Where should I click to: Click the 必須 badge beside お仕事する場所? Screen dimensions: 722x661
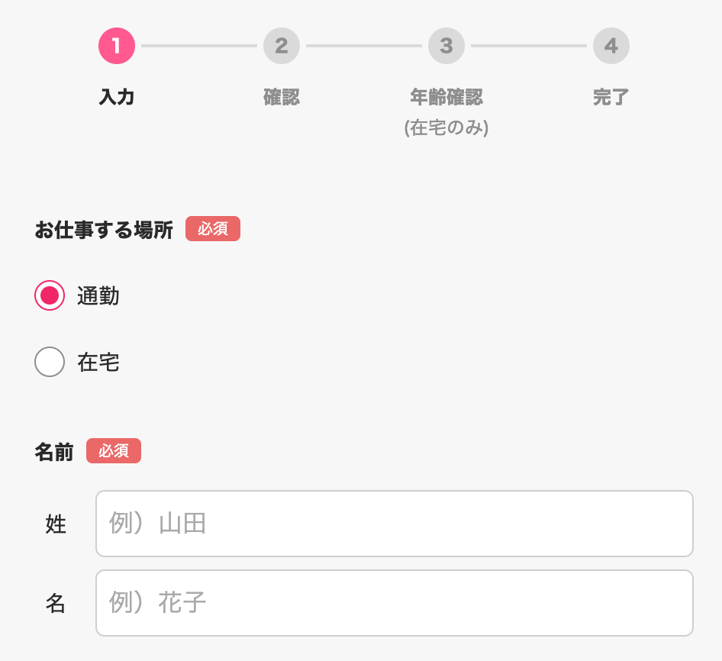213,229
